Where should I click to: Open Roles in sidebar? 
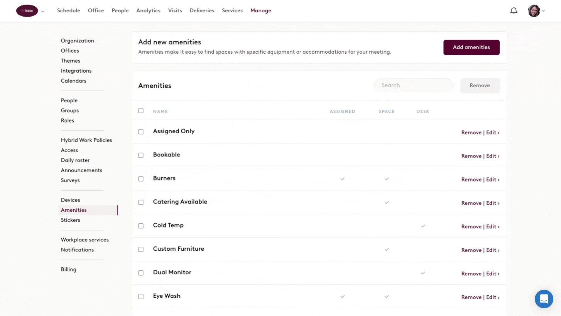[68, 121]
